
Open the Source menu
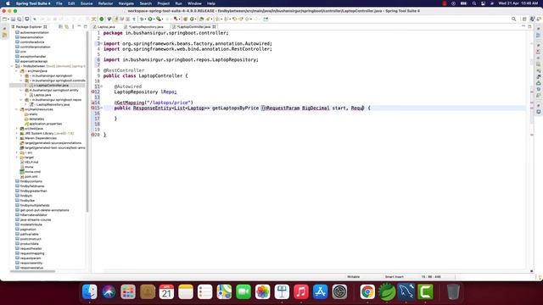87,3
